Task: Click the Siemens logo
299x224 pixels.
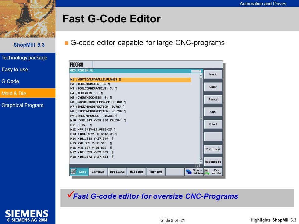Action: tap(27, 214)
